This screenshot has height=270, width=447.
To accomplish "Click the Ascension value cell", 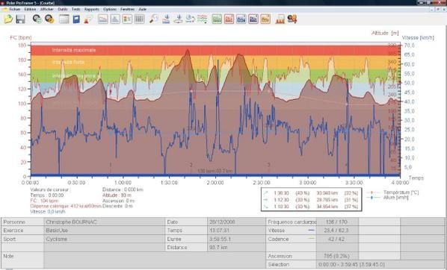I will coord(336,256).
